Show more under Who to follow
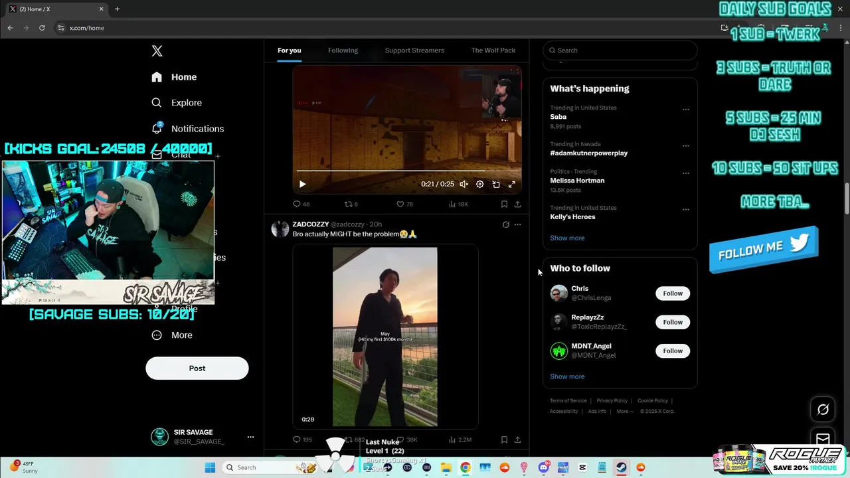This screenshot has height=478, width=850. 567,376
